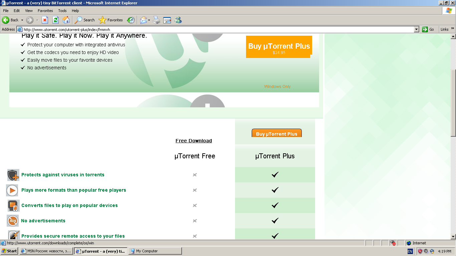Refresh the page using the green arrows icon

coord(56,20)
